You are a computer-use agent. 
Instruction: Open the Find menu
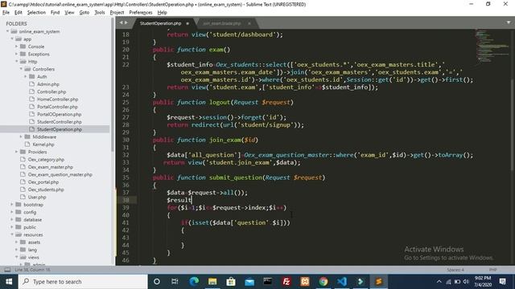[x=55, y=13]
